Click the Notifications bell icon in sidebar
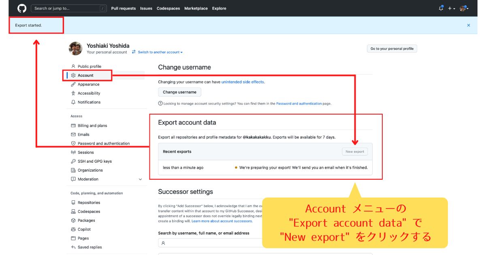 (x=73, y=102)
